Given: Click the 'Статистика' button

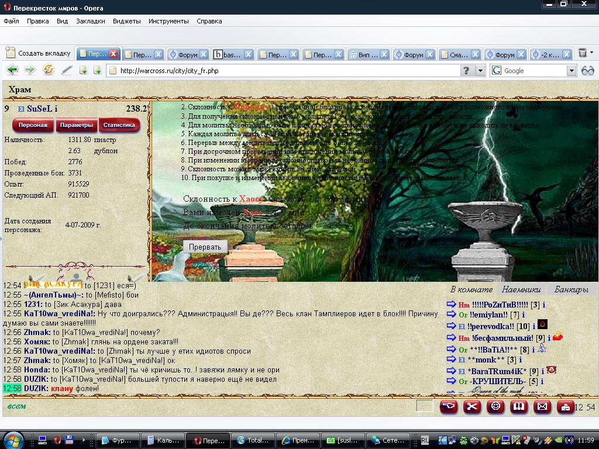Looking at the screenshot, I should point(119,125).
